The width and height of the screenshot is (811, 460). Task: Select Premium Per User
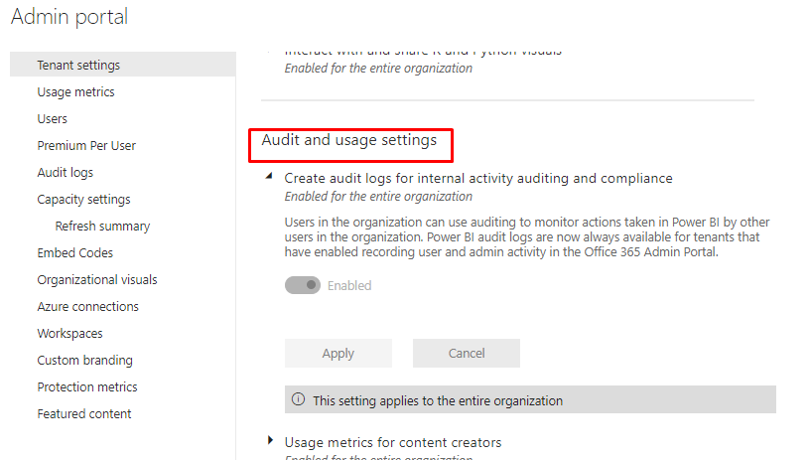[86, 146]
